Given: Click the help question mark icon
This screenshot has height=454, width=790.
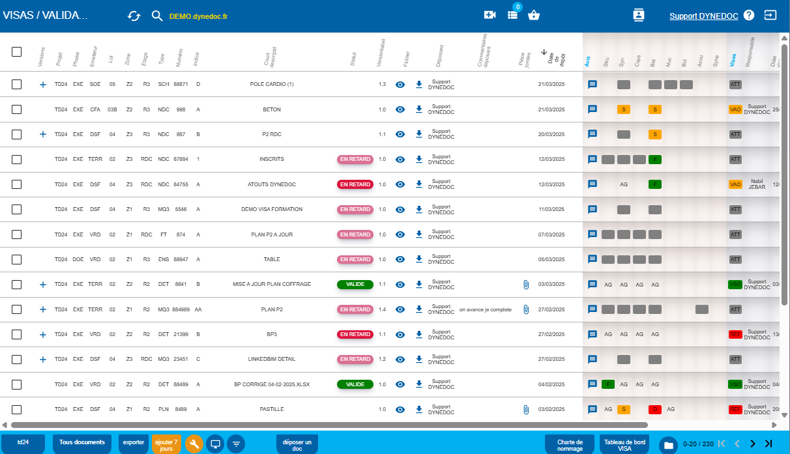Looking at the screenshot, I should pyautogui.click(x=749, y=16).
